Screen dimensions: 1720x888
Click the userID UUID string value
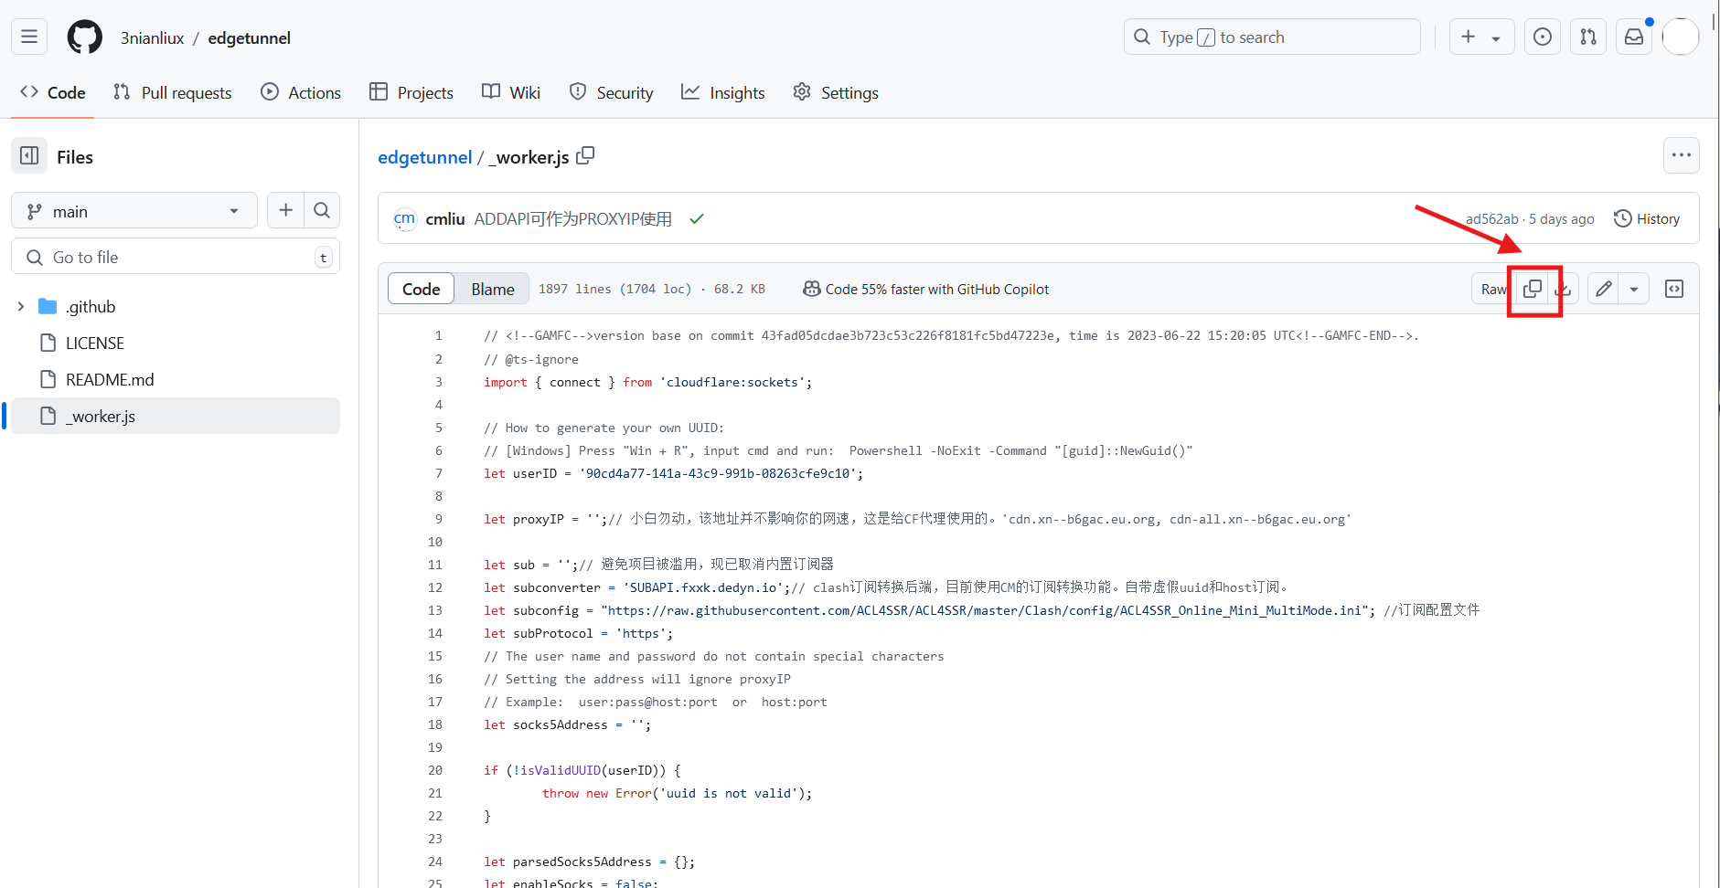coord(718,473)
